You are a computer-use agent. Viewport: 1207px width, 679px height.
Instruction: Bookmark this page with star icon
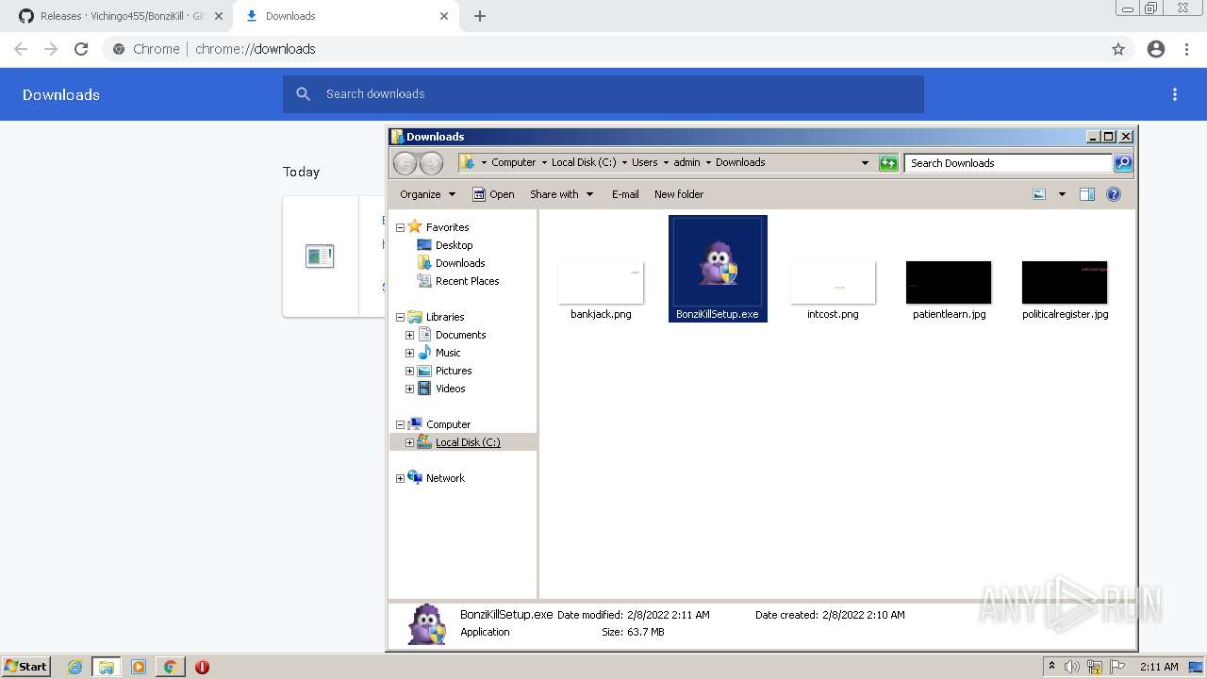(1118, 49)
